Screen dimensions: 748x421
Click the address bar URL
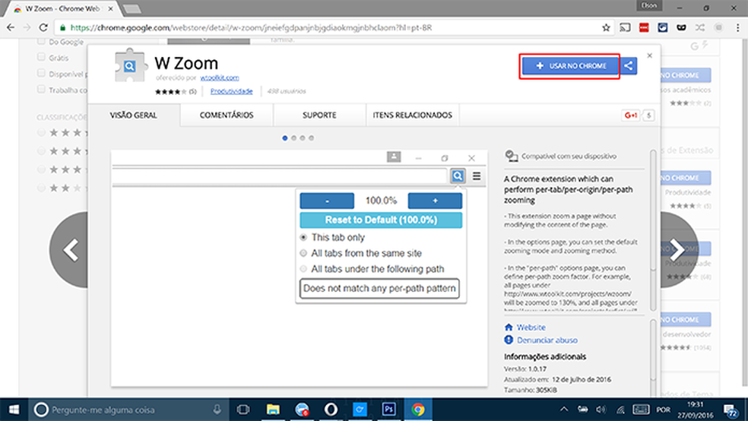click(x=252, y=27)
